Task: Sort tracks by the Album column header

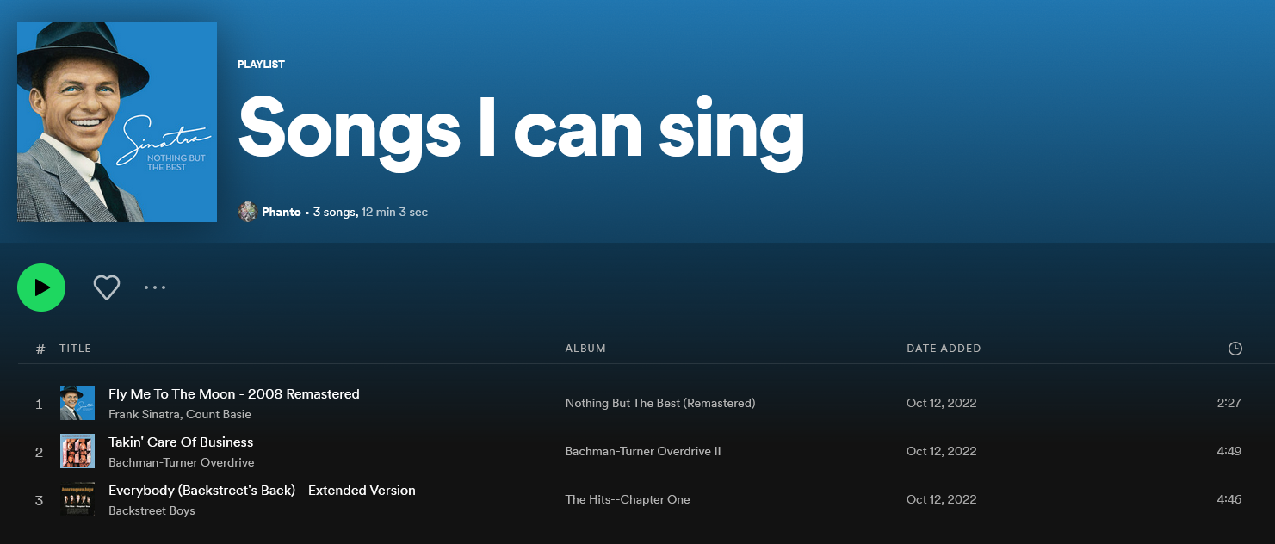Action: coord(585,349)
